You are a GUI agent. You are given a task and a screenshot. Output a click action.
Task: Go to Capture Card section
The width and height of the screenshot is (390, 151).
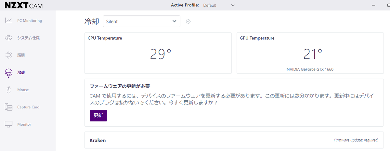pos(28,107)
